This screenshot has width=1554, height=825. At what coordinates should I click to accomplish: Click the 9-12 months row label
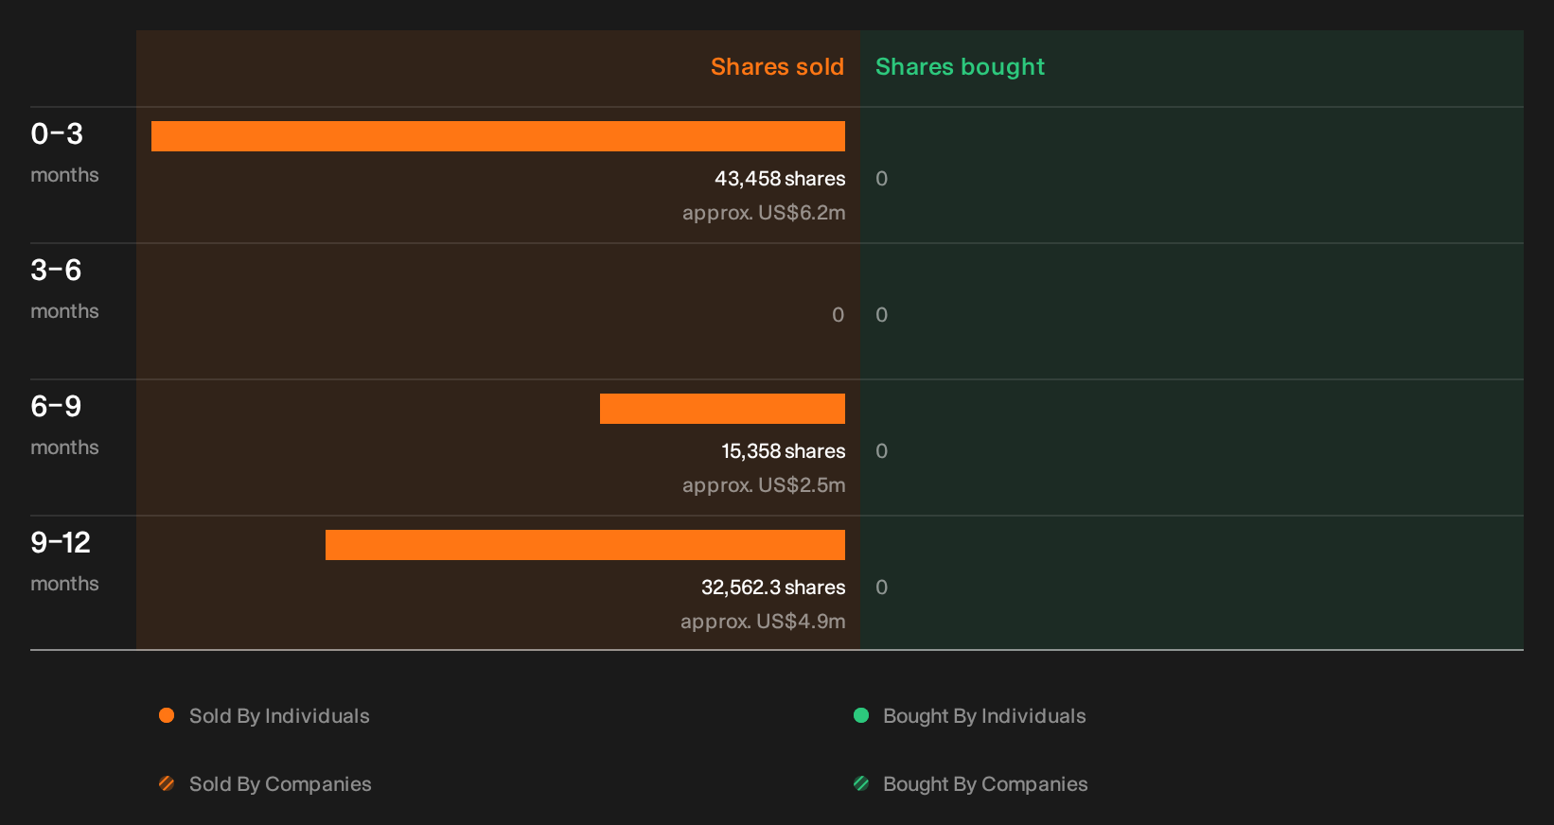pyautogui.click(x=64, y=562)
